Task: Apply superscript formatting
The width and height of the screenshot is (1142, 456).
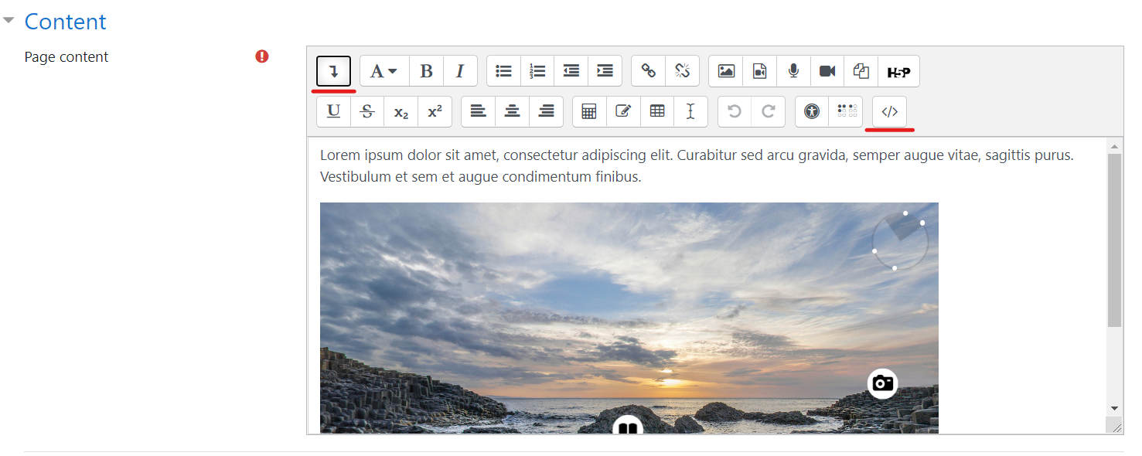Action: pos(435,111)
